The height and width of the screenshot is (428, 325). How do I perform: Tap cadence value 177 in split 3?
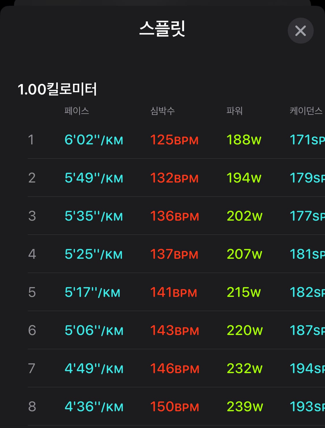307,216
